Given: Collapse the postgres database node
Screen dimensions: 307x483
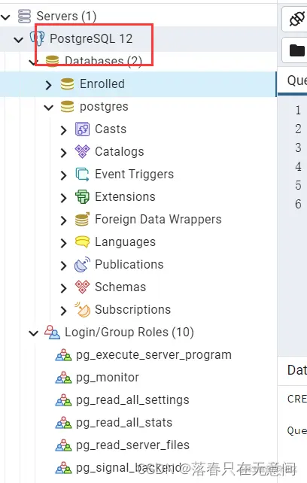Looking at the screenshot, I should click(x=49, y=108).
